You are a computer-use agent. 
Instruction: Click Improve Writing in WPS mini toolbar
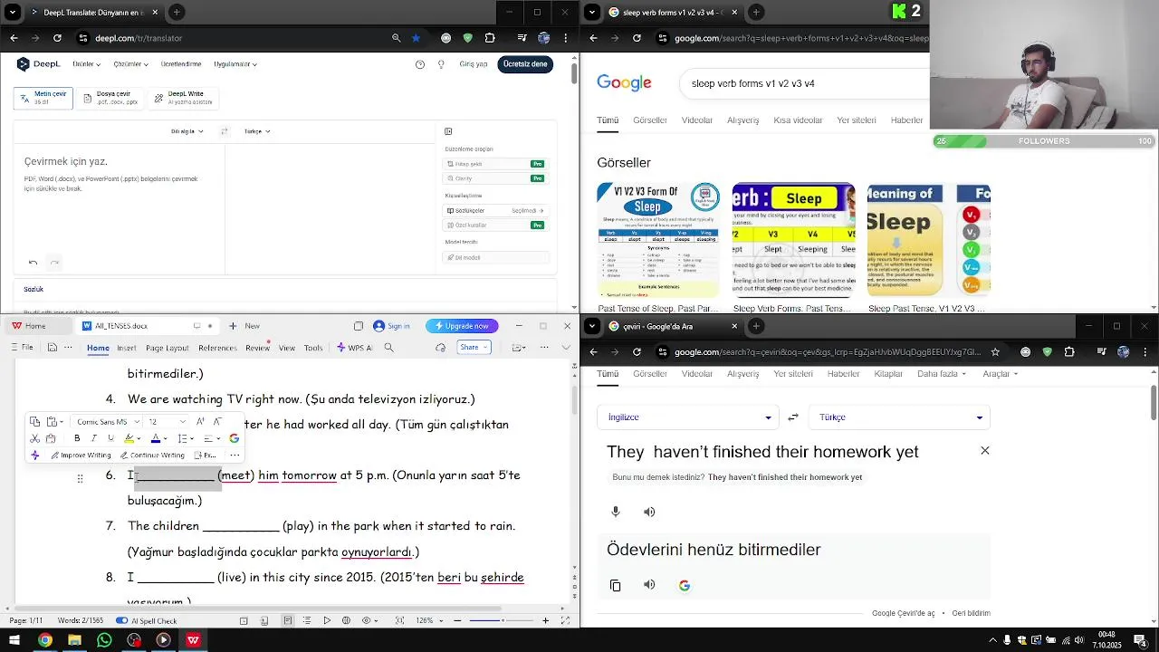[81, 455]
